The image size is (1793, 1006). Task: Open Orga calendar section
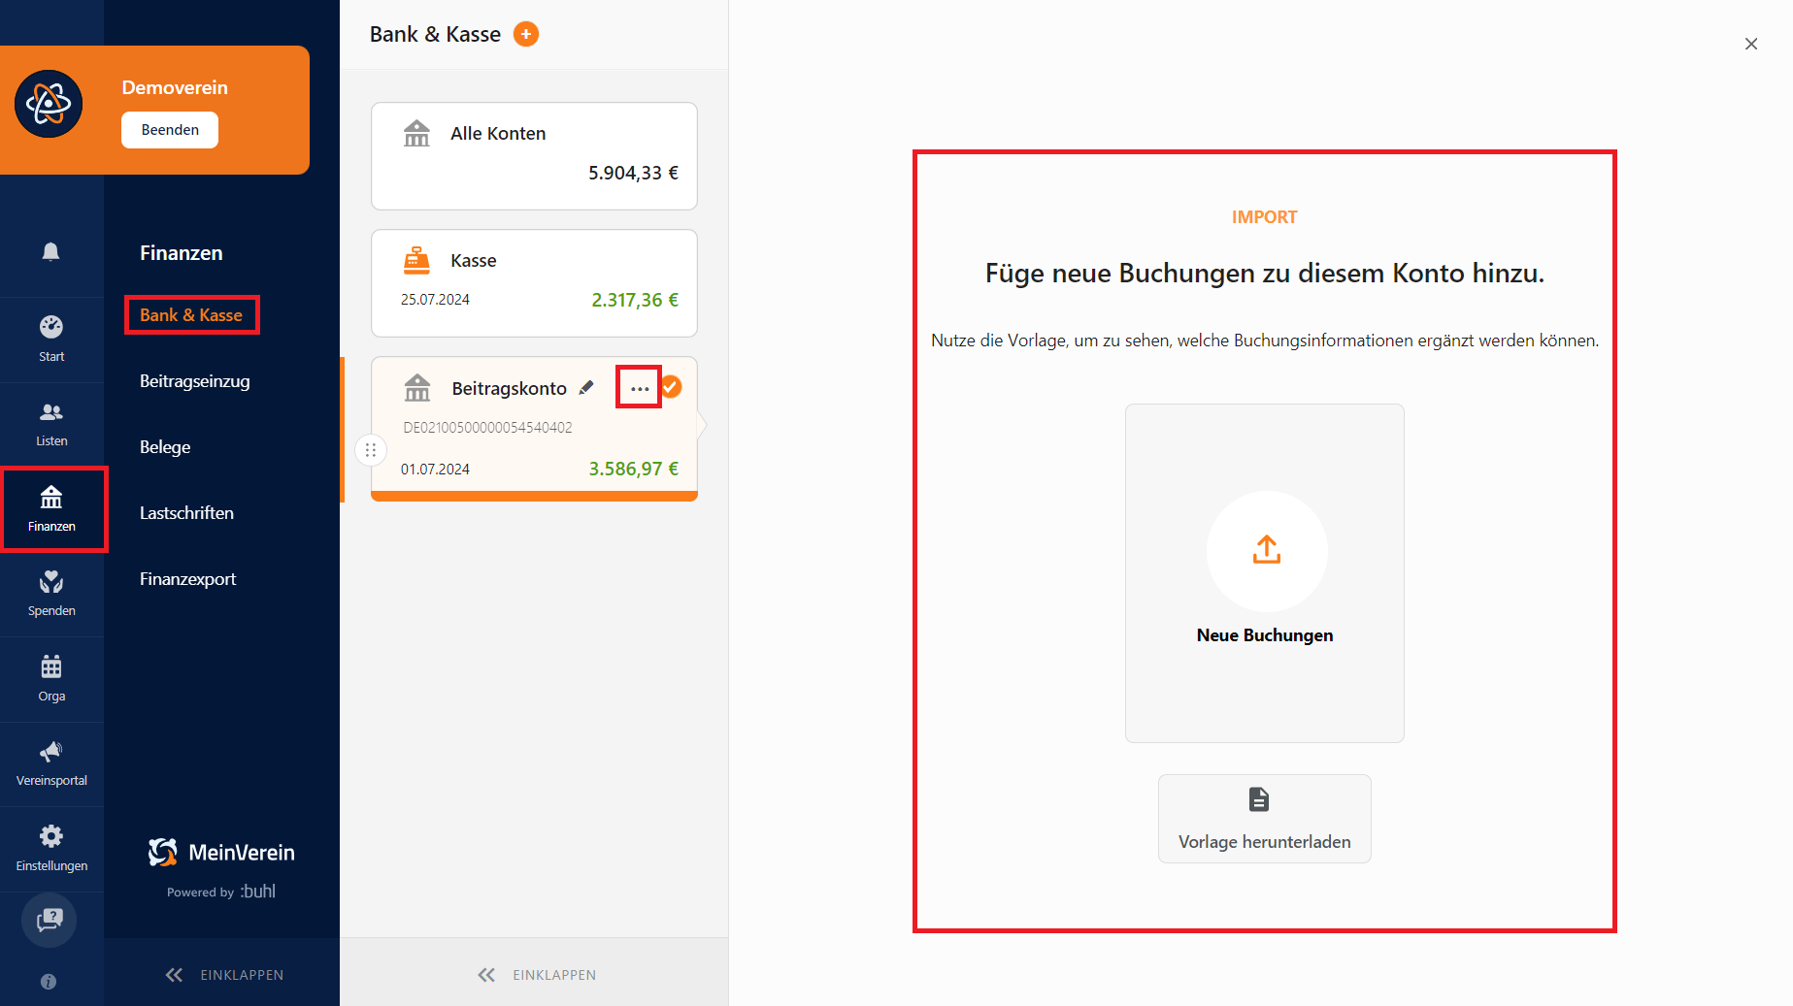(51, 679)
